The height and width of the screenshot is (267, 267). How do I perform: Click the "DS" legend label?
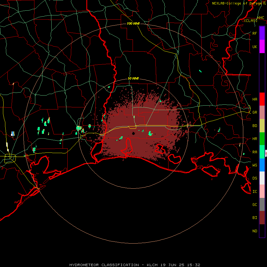tap(255, 178)
